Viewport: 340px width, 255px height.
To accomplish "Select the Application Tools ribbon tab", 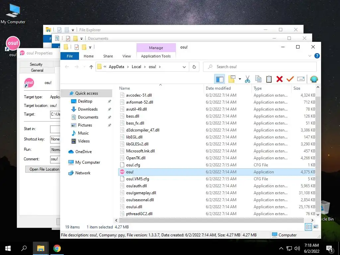I will tap(156, 56).
